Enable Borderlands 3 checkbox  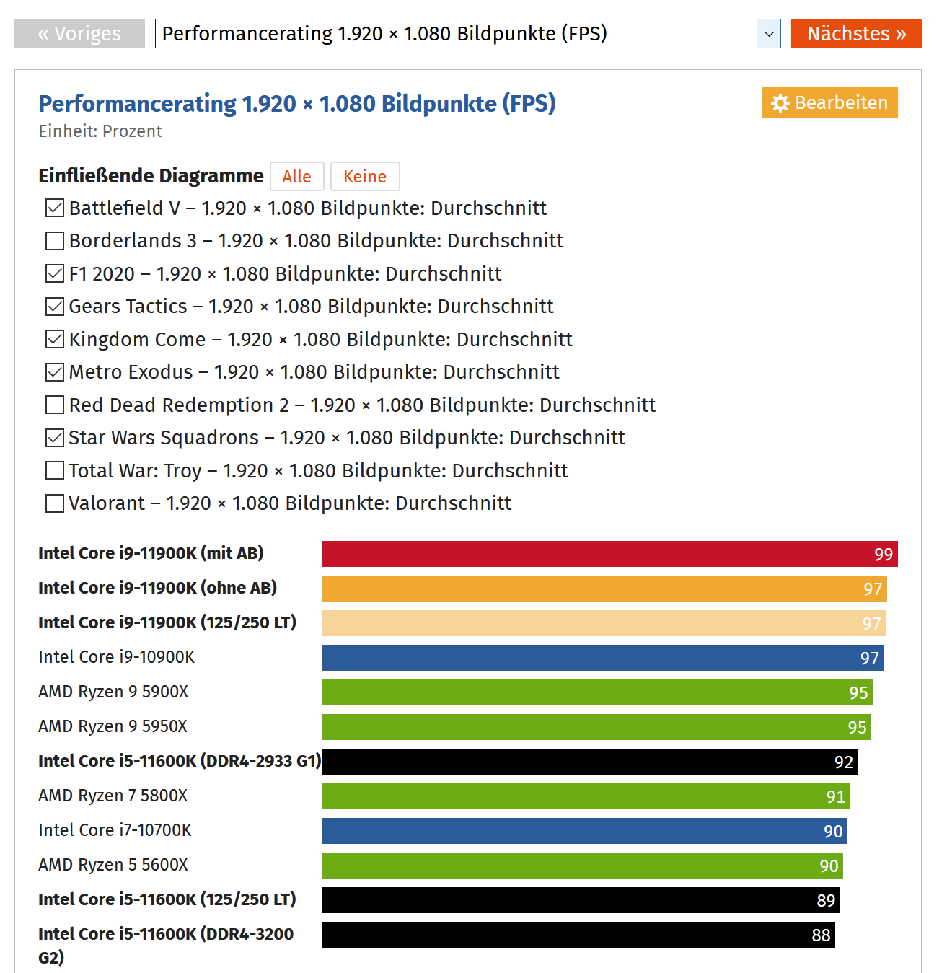[x=55, y=241]
